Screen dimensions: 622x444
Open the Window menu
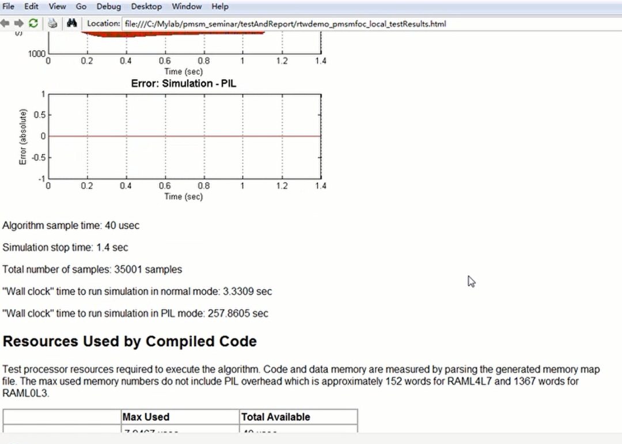coord(187,6)
